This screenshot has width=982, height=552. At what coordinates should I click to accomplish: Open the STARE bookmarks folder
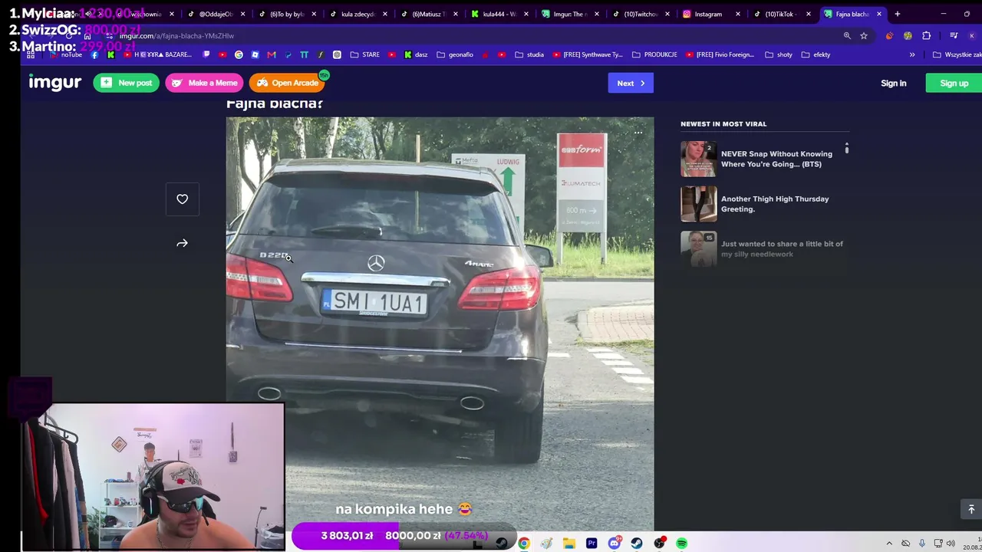point(364,54)
